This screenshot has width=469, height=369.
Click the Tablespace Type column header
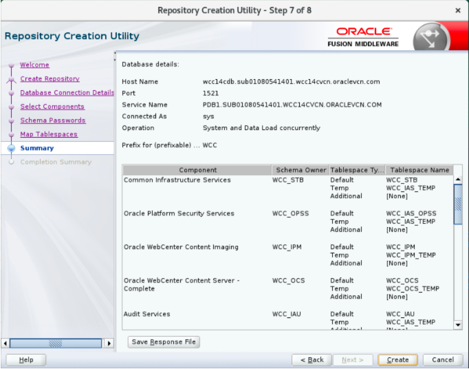[357, 170]
